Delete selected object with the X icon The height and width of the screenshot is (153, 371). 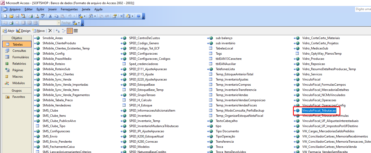pos(50,31)
